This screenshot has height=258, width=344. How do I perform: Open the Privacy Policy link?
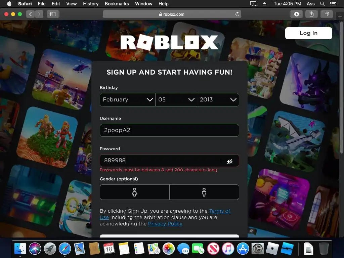(x=165, y=224)
